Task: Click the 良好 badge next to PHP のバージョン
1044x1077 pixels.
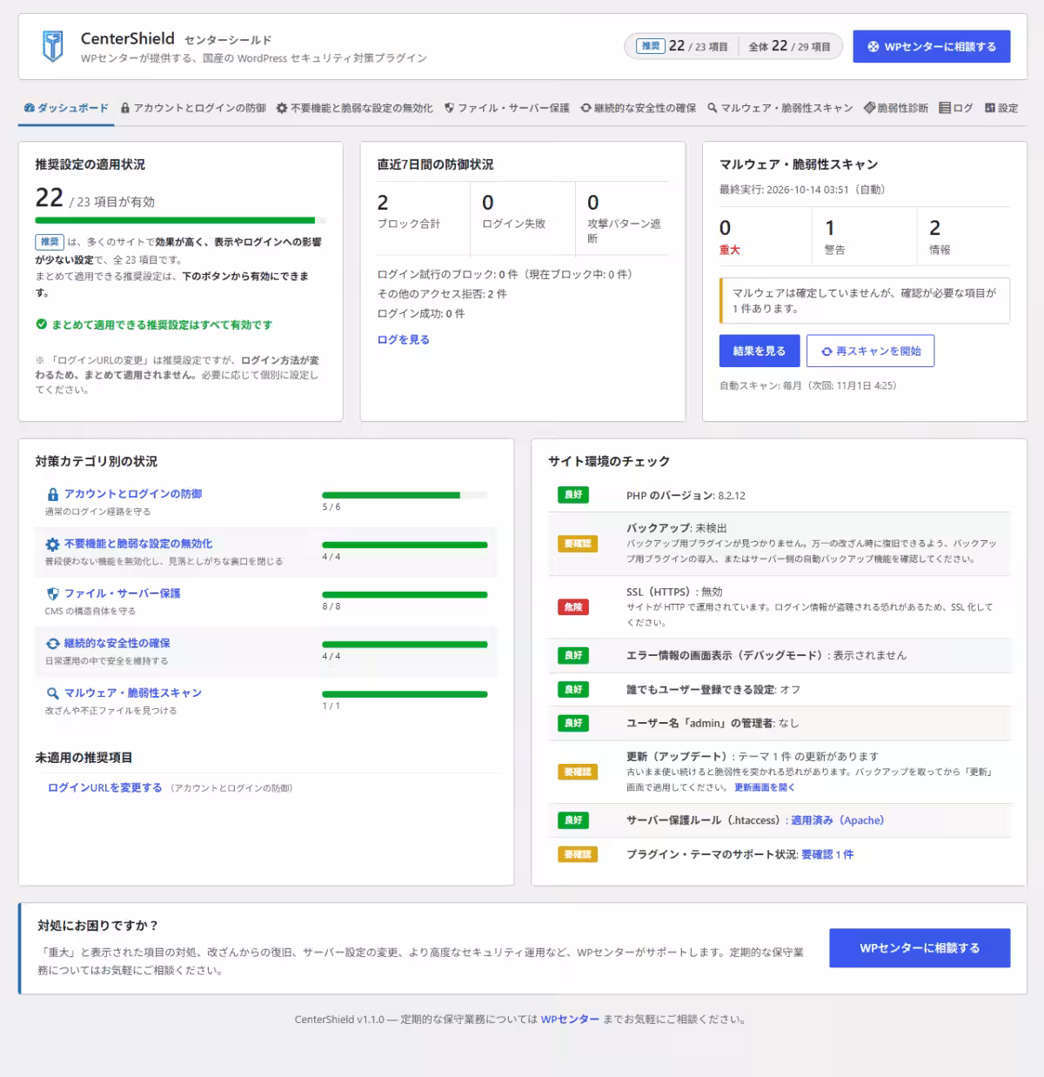Action: point(573,495)
